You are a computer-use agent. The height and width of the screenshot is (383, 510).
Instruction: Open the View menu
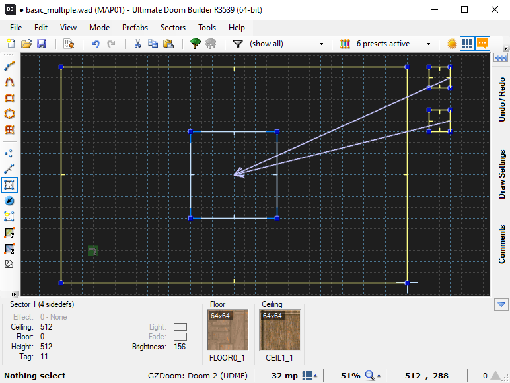pos(68,28)
